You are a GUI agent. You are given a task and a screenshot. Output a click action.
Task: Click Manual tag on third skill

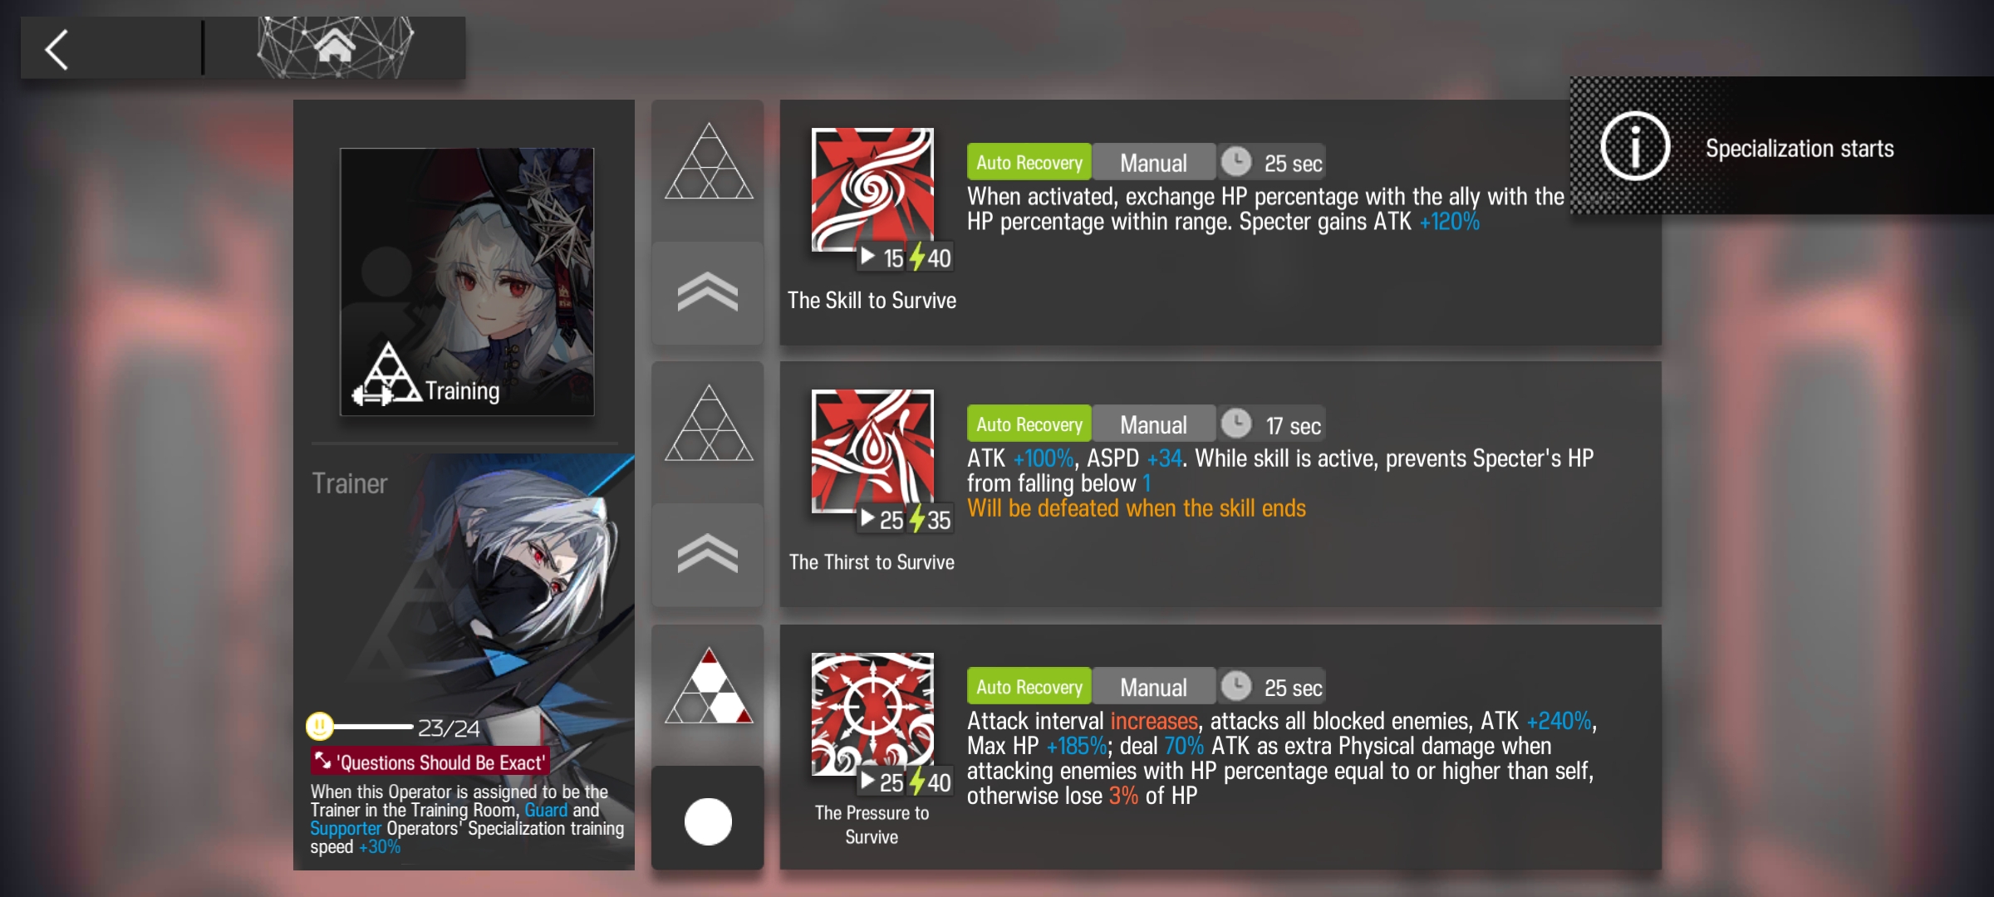(1154, 687)
